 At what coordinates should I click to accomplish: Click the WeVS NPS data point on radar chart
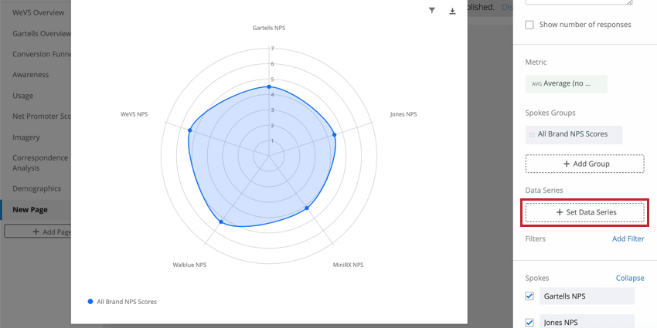190,130
